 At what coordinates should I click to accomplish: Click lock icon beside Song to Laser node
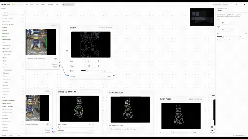click(23, 112)
